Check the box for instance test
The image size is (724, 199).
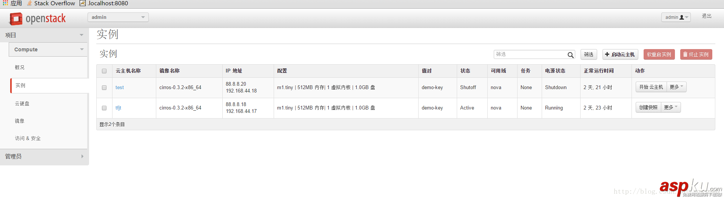(104, 88)
